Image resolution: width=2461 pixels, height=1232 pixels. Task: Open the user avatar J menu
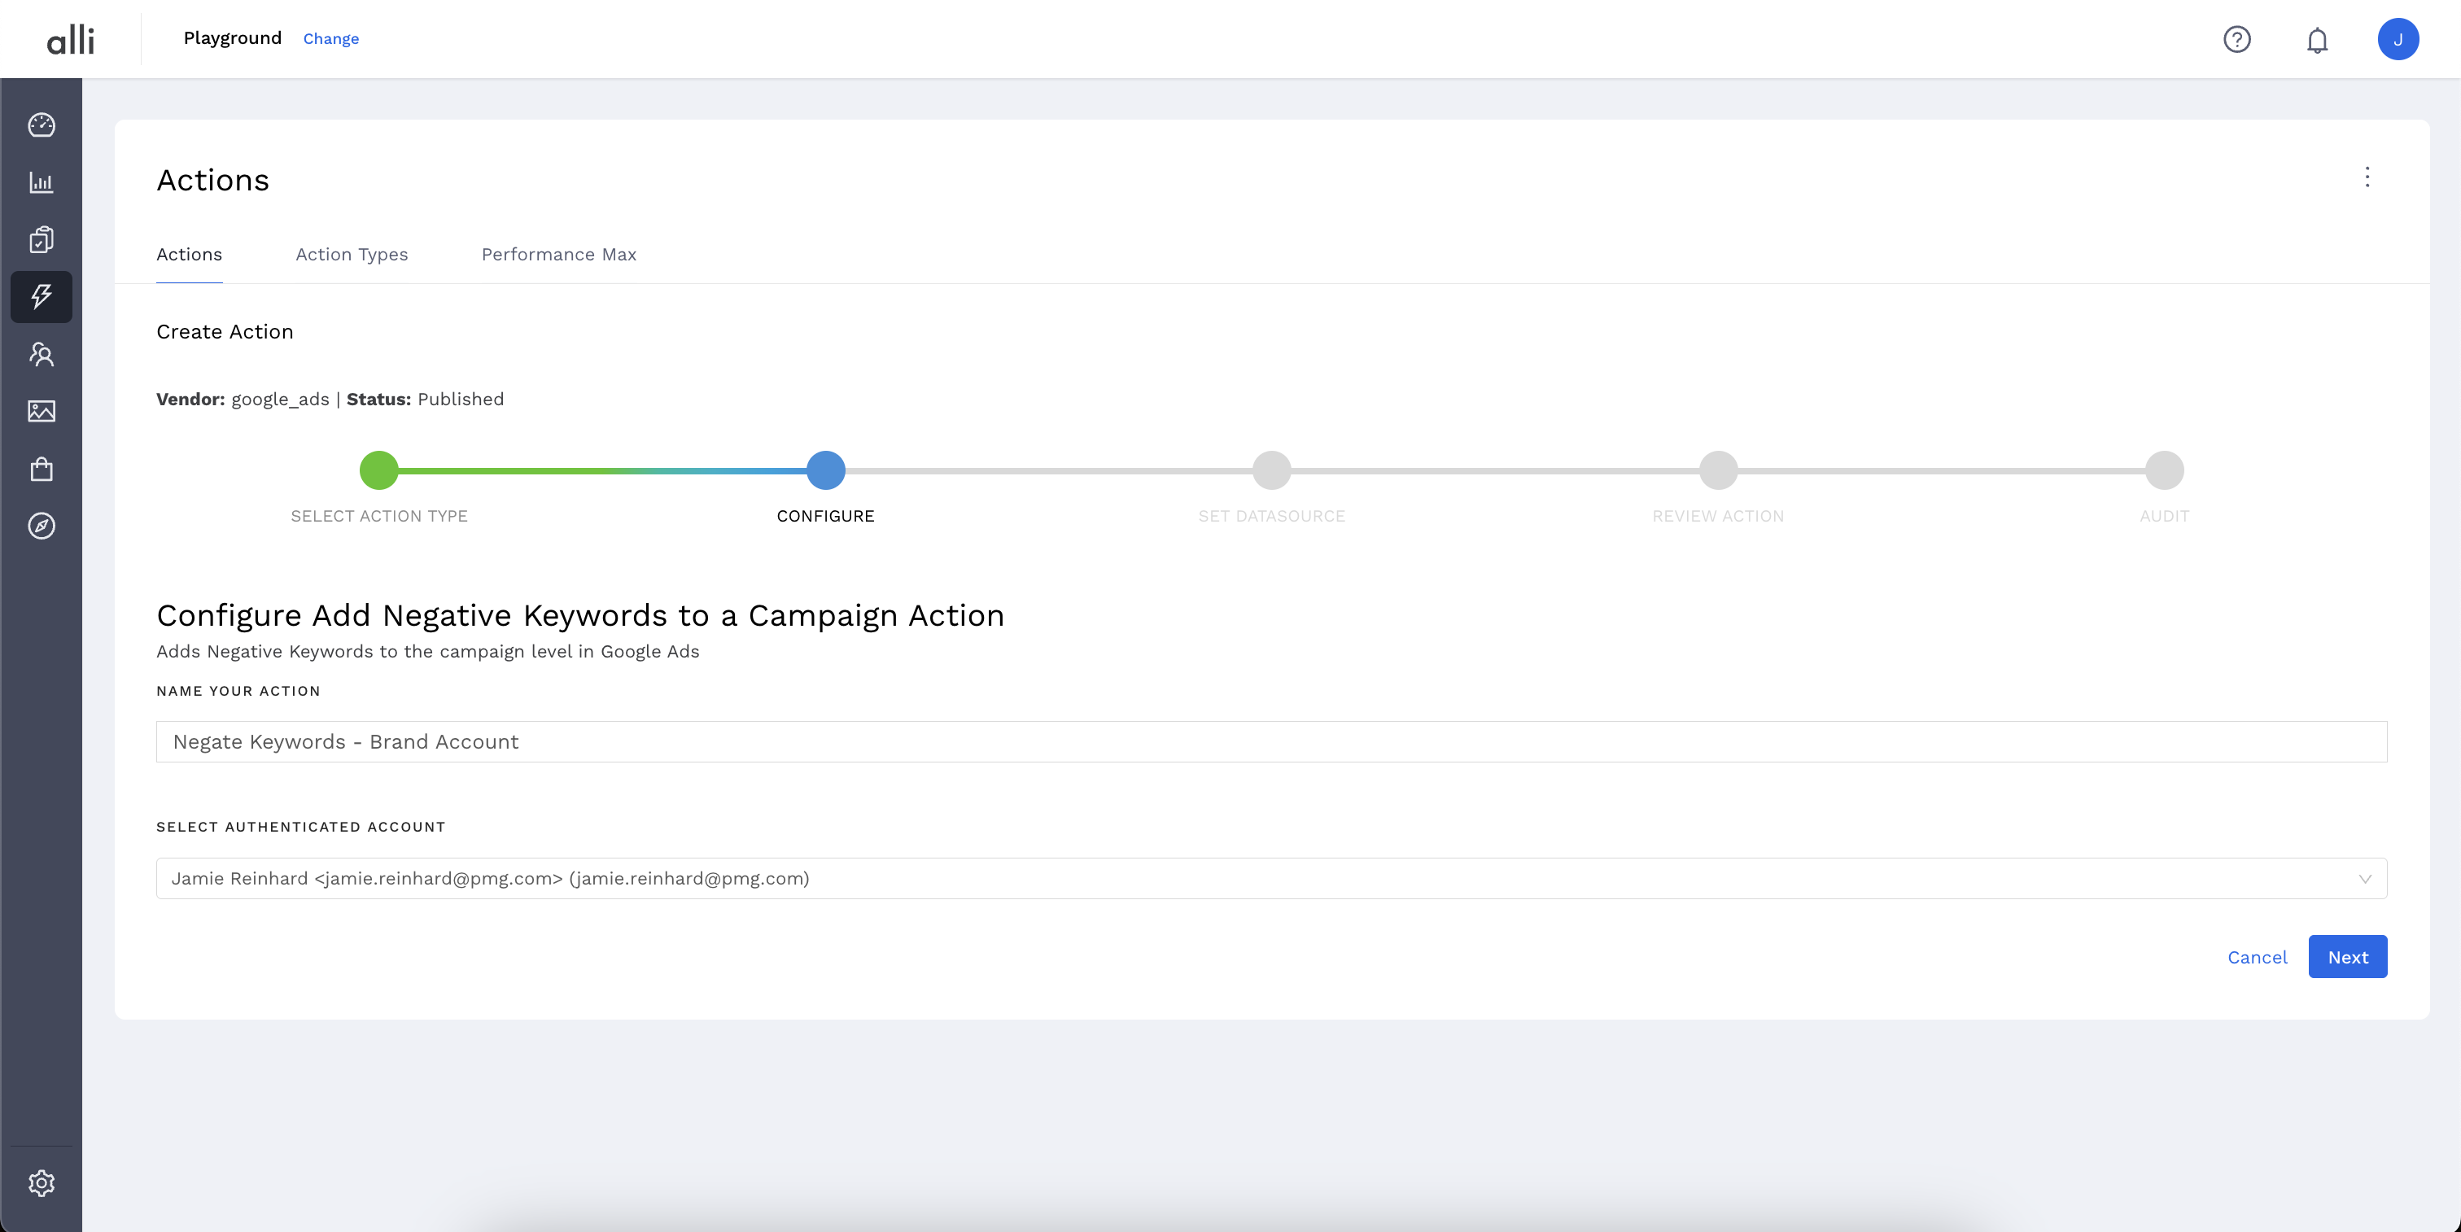click(x=2397, y=39)
